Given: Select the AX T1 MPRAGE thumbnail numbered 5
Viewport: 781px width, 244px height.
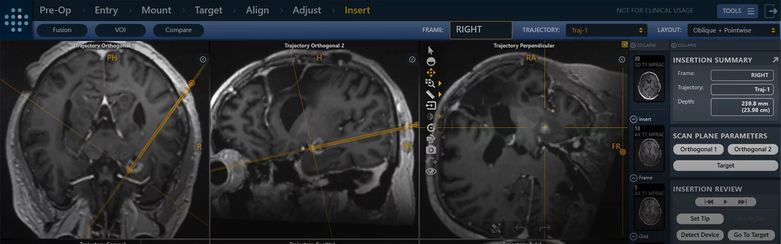Looking at the screenshot, I should [x=649, y=207].
